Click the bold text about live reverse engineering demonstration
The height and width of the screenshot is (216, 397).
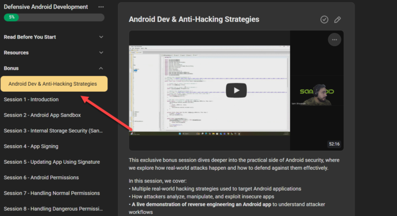[x=201, y=204]
